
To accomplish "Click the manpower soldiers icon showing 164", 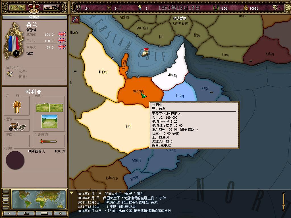I will click(x=79, y=8).
